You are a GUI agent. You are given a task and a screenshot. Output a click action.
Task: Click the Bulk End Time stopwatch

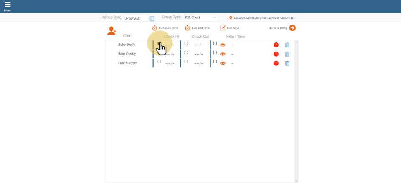click(188, 28)
